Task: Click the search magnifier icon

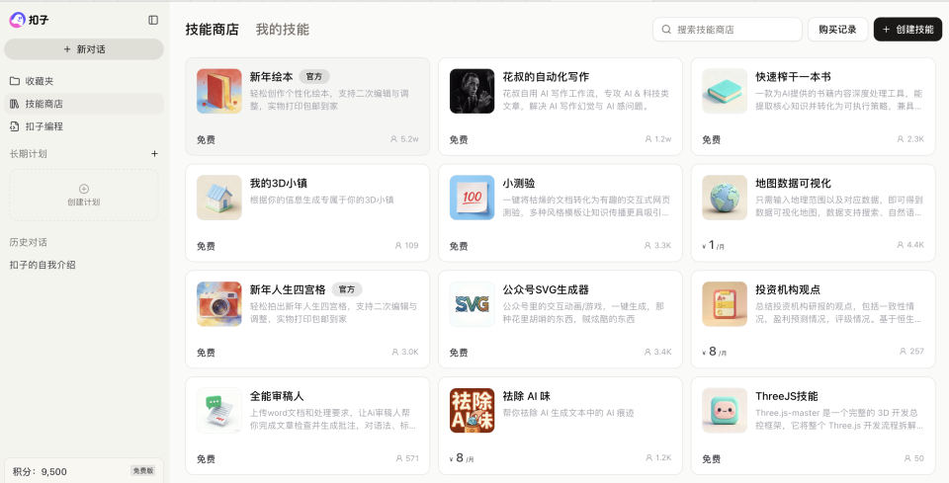Action: click(666, 29)
